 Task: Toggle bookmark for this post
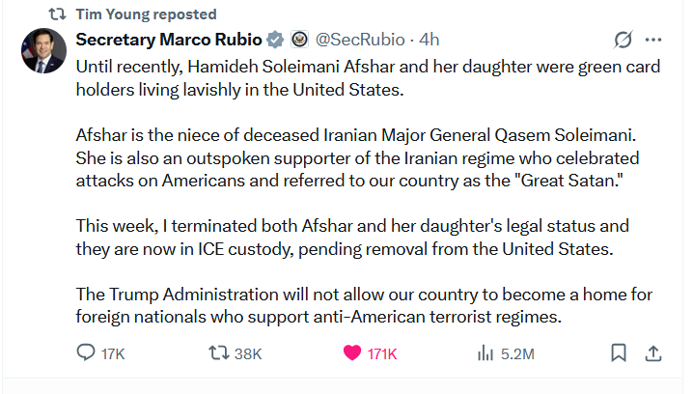coord(619,353)
